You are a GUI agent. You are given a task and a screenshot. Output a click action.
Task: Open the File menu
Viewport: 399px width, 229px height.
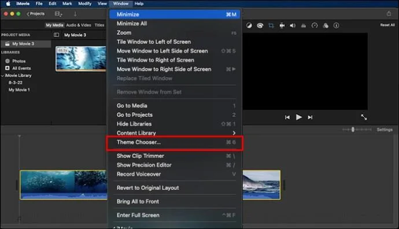(x=39, y=3)
